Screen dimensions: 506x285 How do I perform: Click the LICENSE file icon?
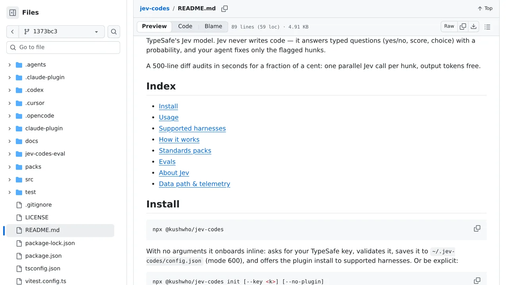19,218
